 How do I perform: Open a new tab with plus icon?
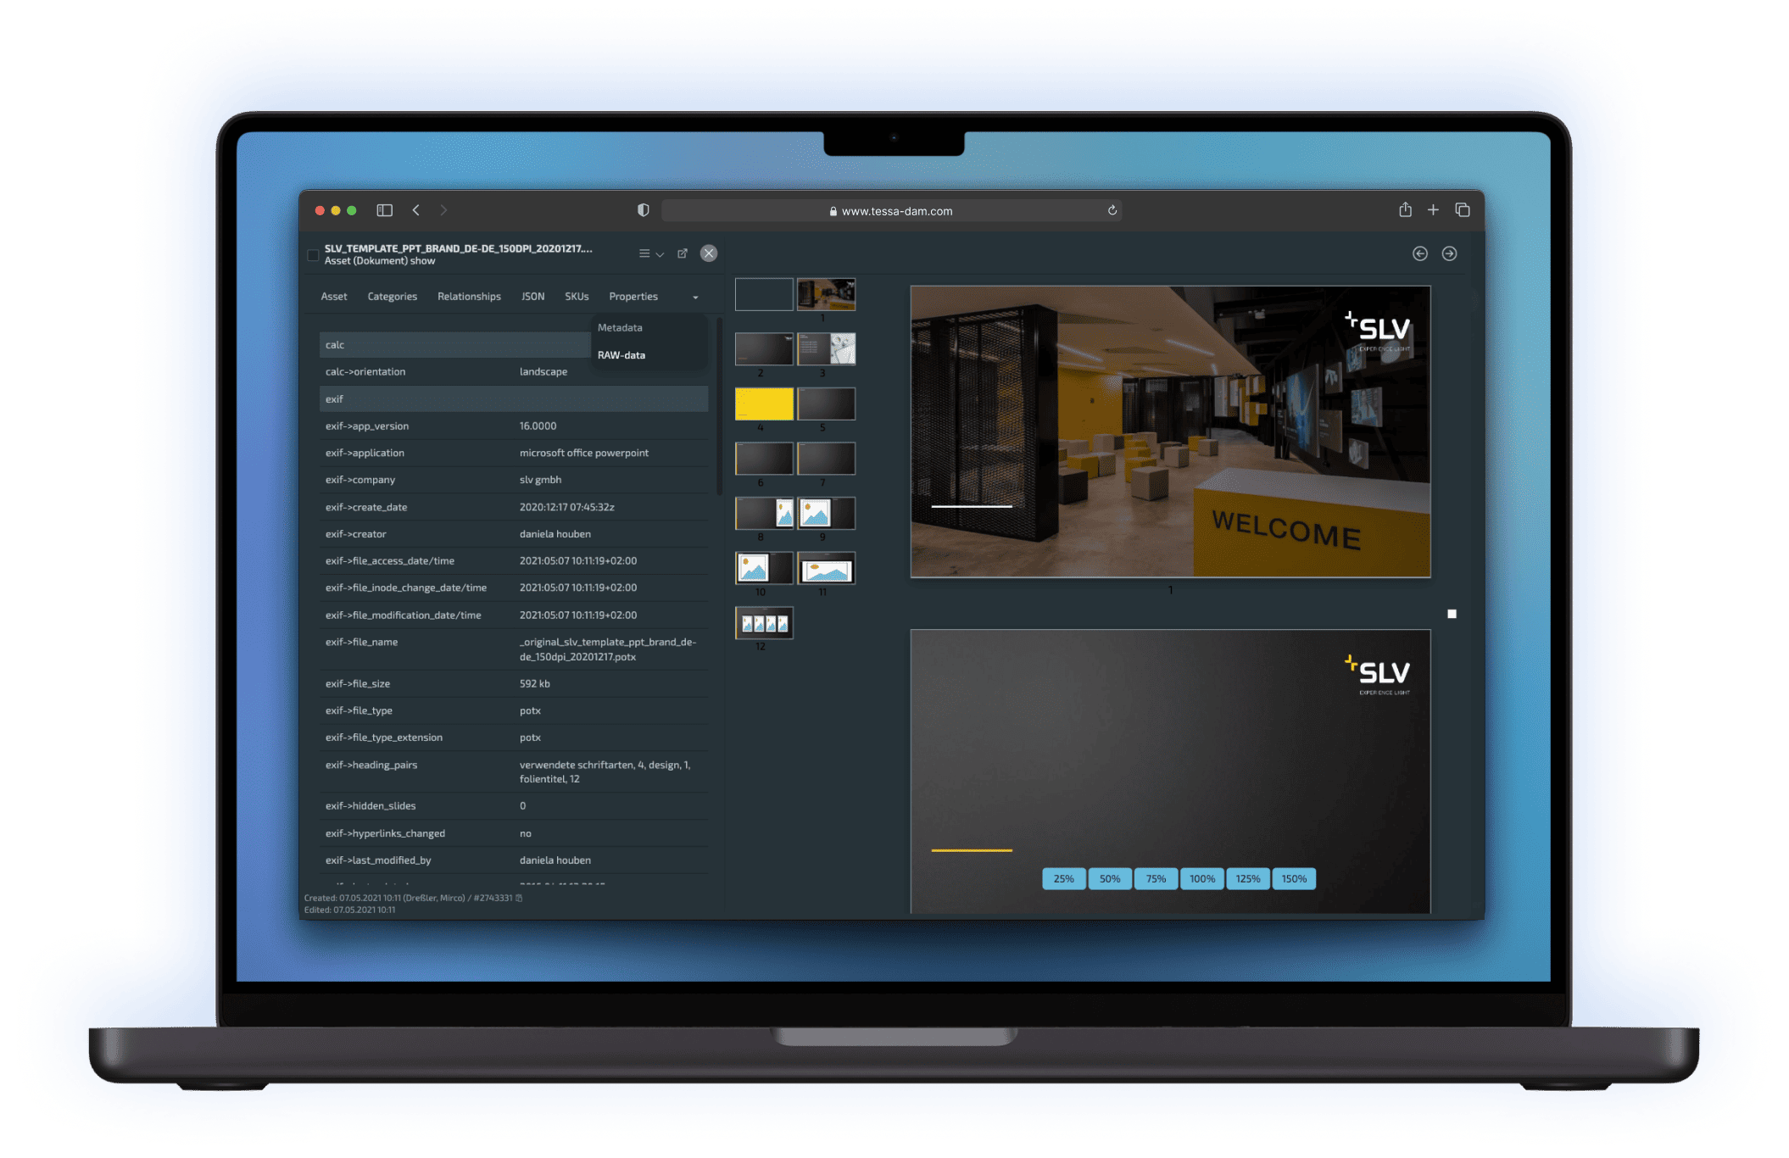tap(1433, 210)
